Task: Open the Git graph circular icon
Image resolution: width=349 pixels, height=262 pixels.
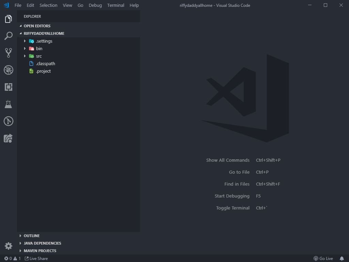Action: coord(8,121)
